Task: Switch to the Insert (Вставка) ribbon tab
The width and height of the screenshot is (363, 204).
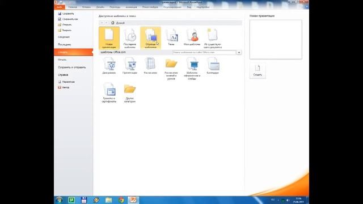Action: coord(87,7)
